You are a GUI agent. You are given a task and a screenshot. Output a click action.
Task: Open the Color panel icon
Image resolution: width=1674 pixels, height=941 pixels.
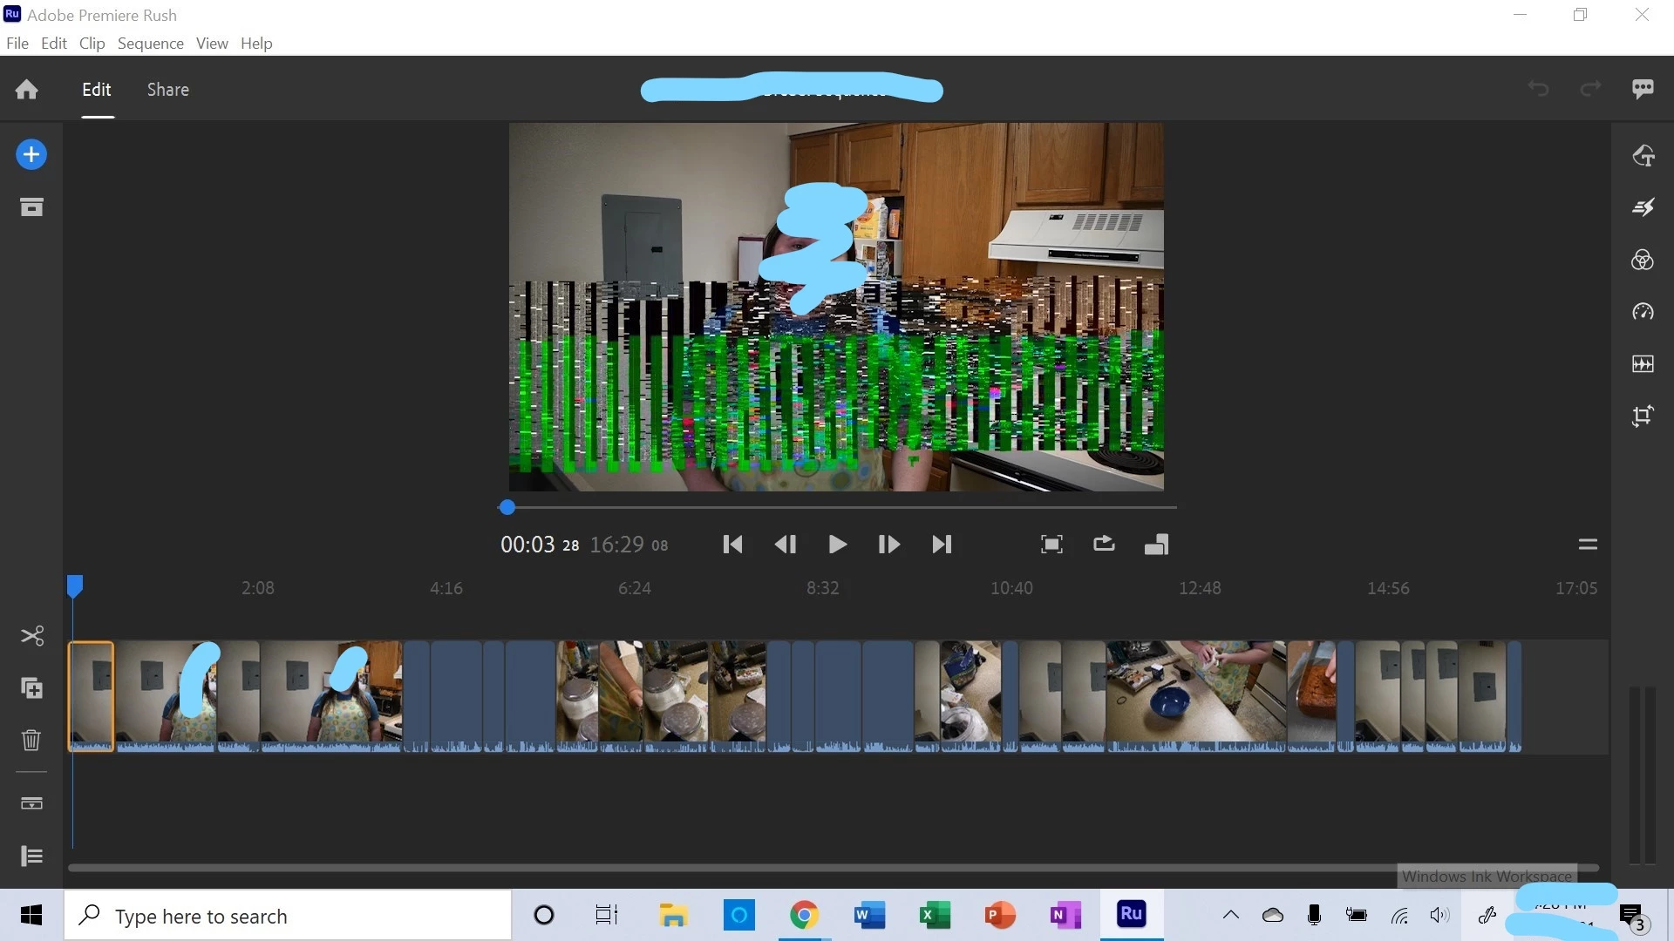pos(1643,260)
